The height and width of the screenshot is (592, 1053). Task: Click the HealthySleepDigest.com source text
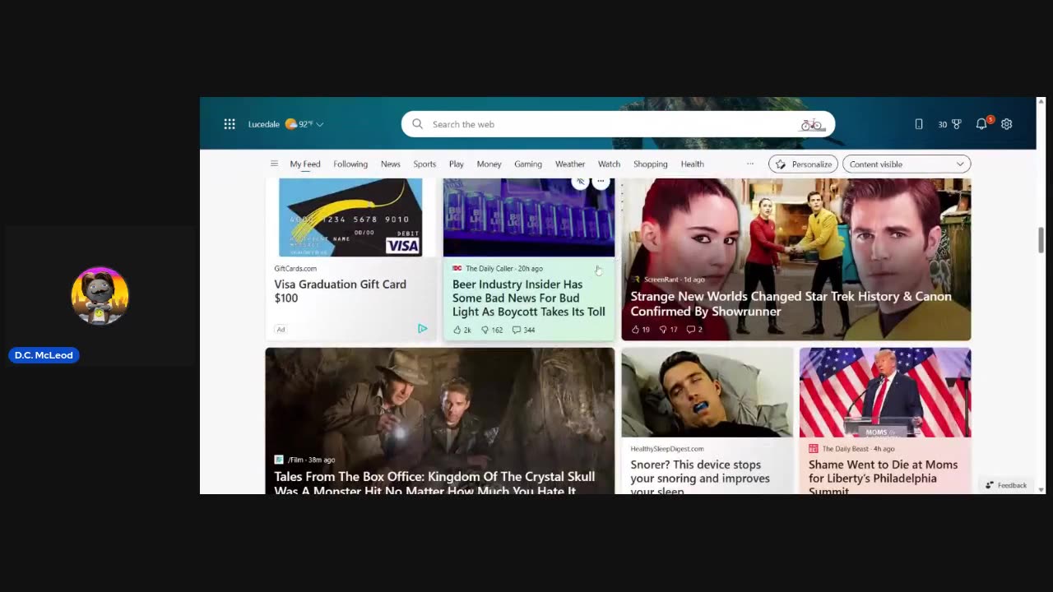667,449
